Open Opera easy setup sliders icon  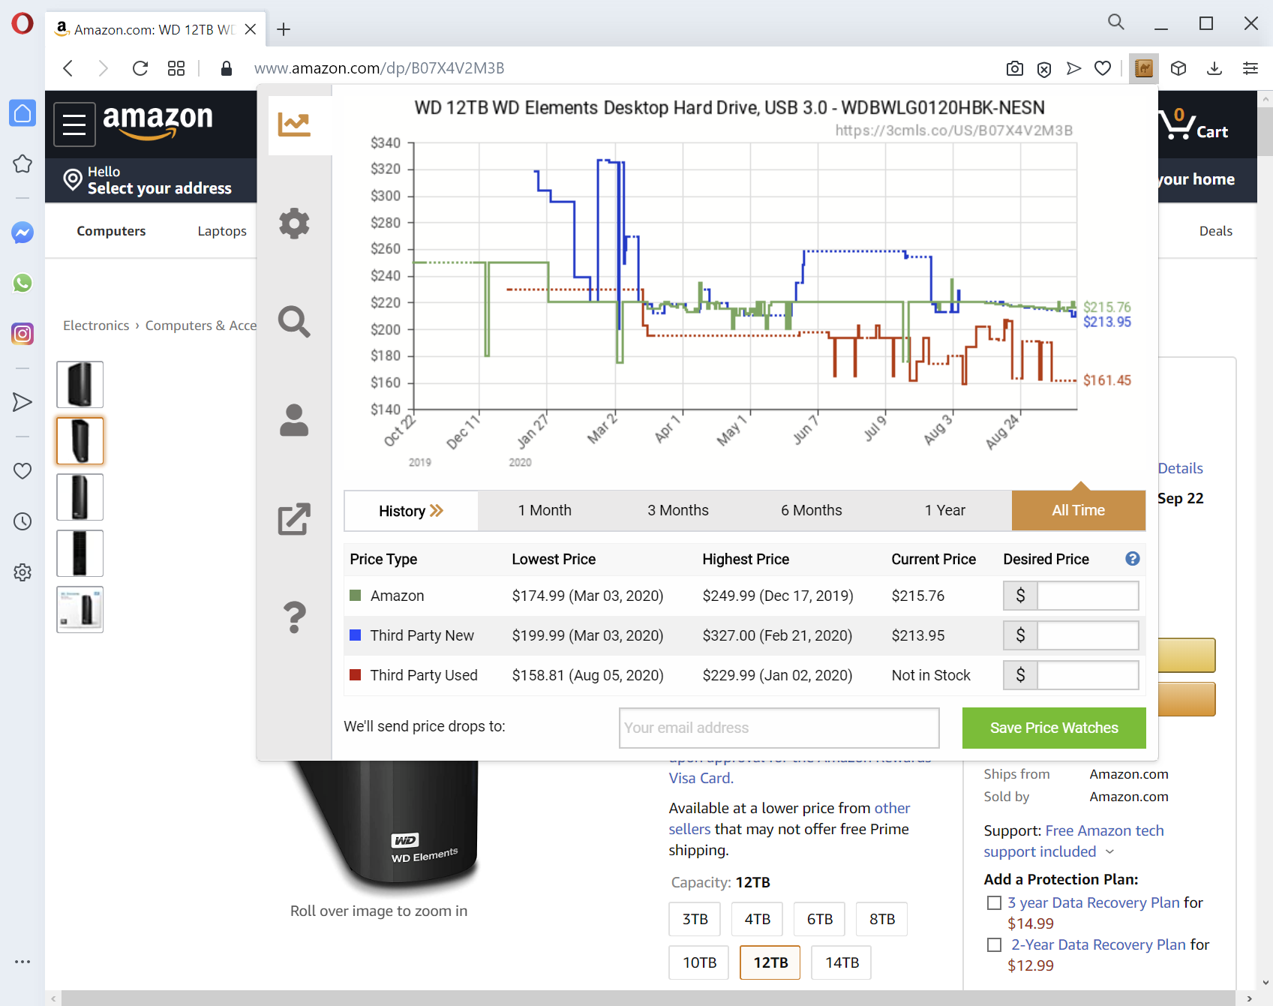tap(1250, 68)
